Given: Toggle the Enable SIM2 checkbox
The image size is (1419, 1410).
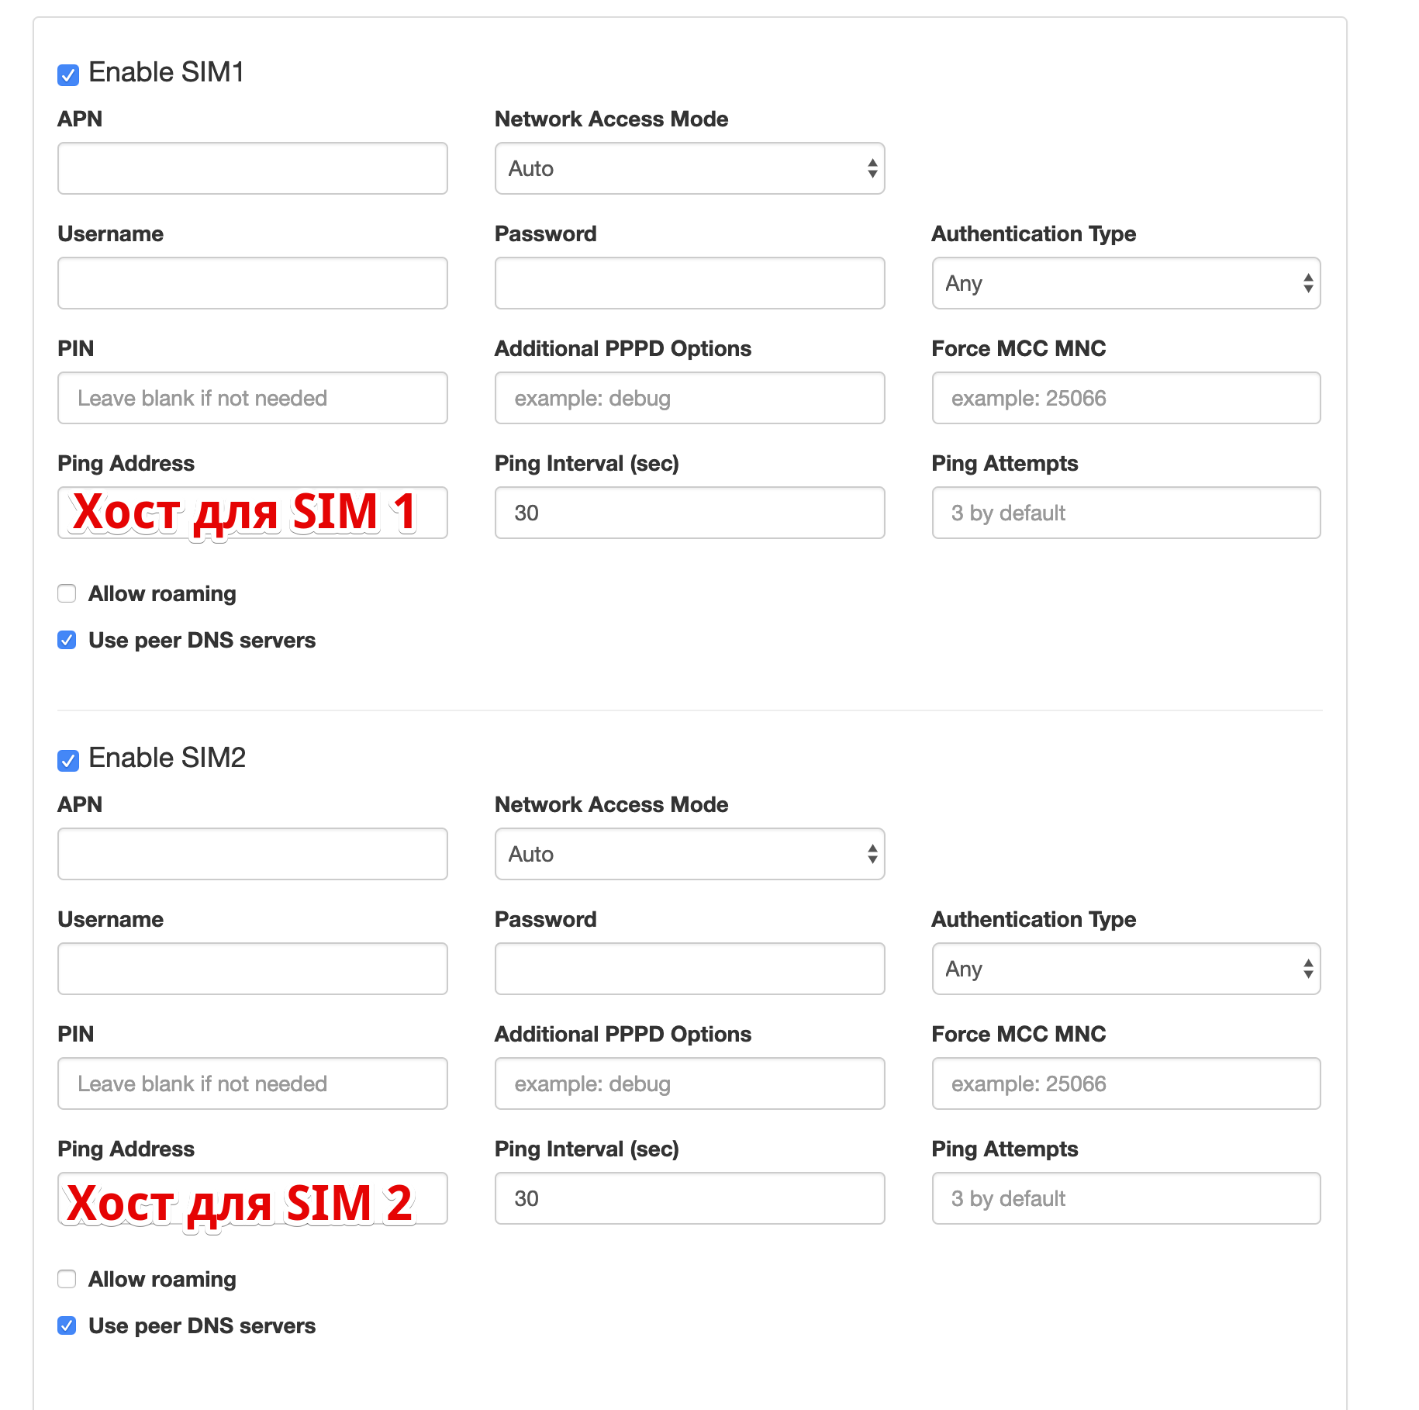Looking at the screenshot, I should (x=68, y=761).
